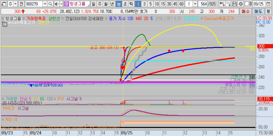Click the add candlestick chart icon
The width and height of the screenshot is (273, 136).
[222, 4]
